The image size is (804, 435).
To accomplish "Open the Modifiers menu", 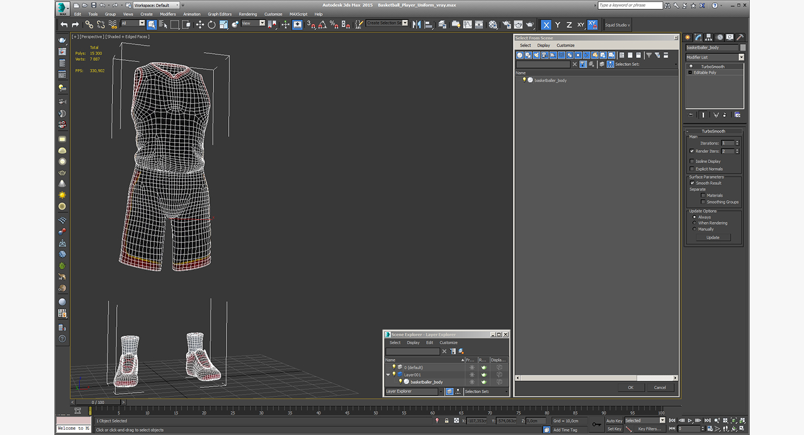I will (x=168, y=14).
